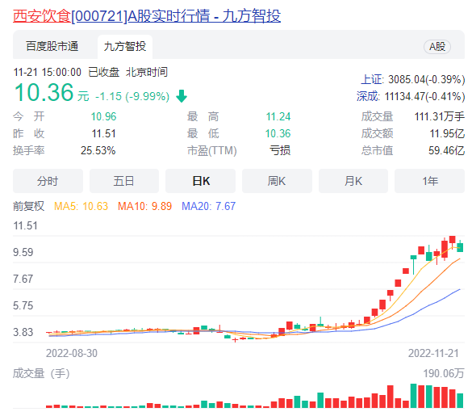Click the 深成 index quote
Screen dimensions: 472x416
[411, 96]
